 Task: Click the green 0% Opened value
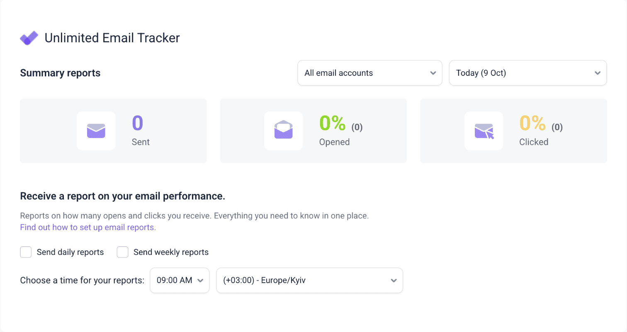pos(332,123)
